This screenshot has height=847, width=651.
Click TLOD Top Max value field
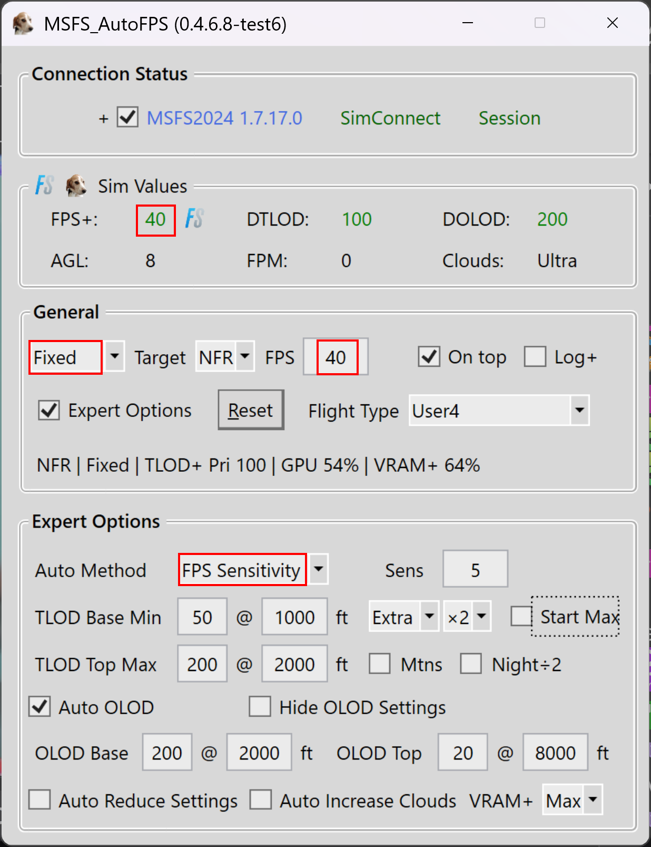[x=202, y=664]
